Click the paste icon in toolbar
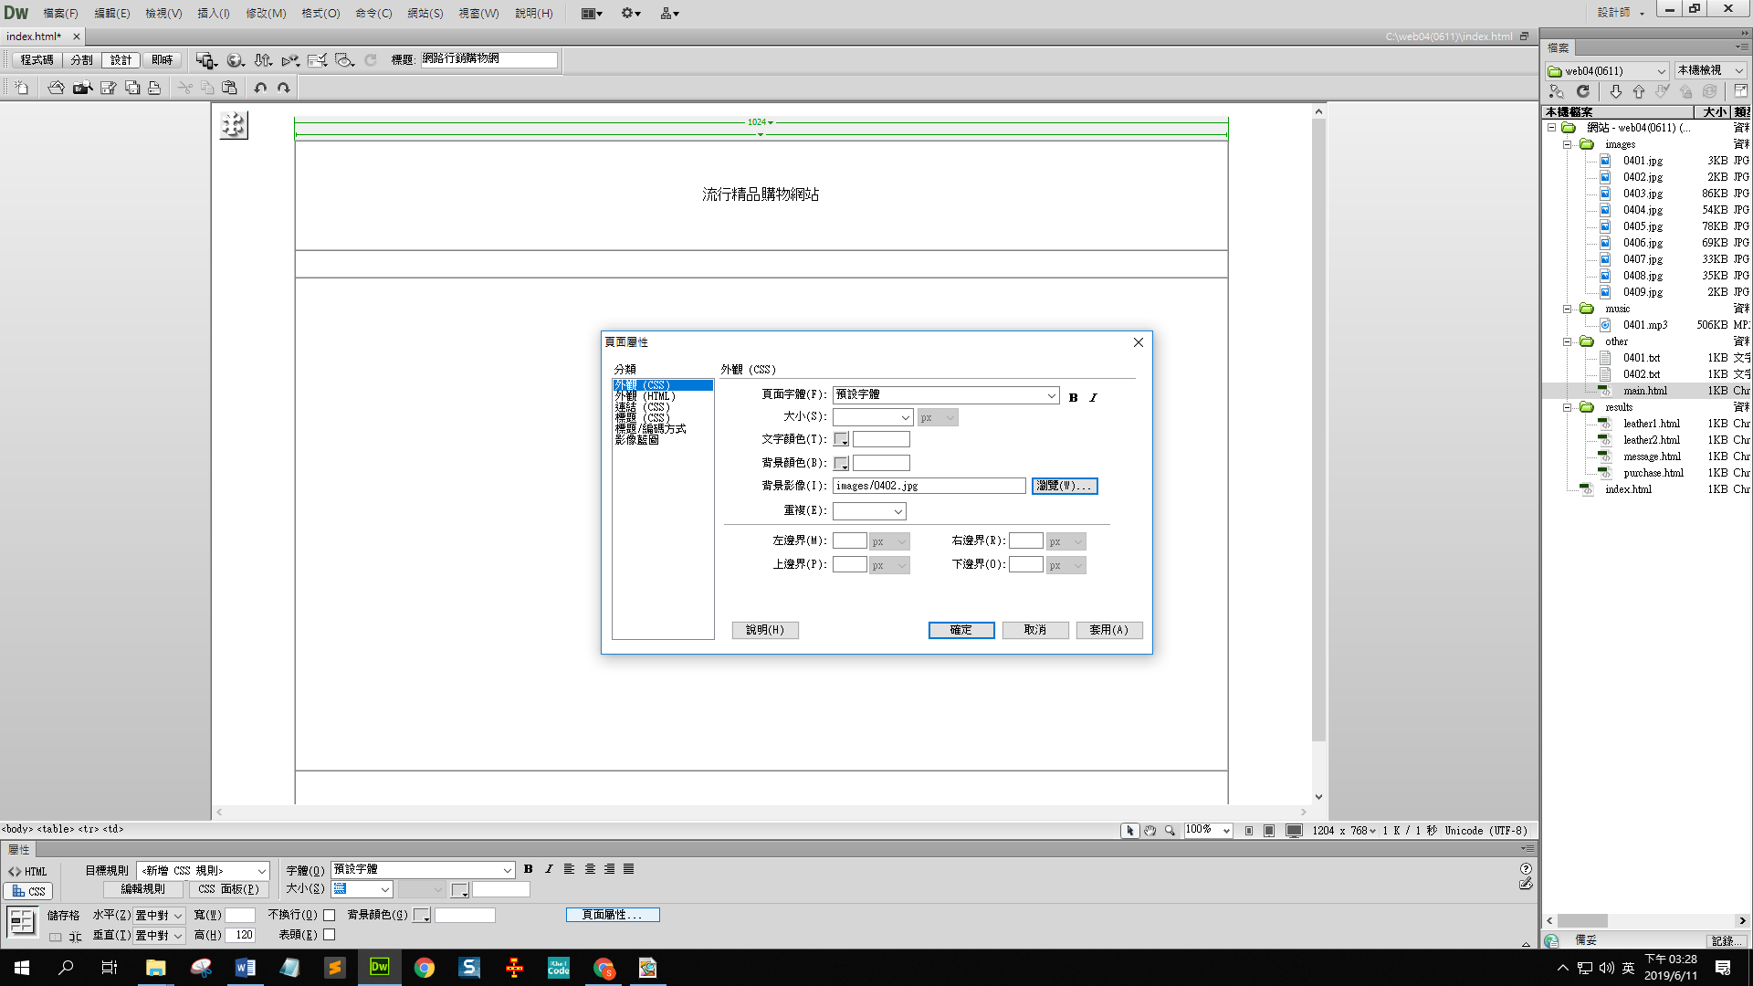1753x986 pixels. click(229, 88)
